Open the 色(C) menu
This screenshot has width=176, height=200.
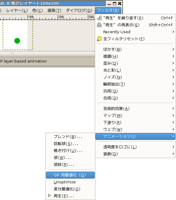point(37,11)
